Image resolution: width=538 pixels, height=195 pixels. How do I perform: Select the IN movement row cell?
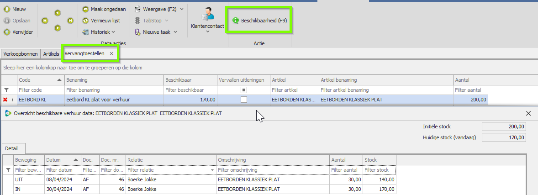29,189
